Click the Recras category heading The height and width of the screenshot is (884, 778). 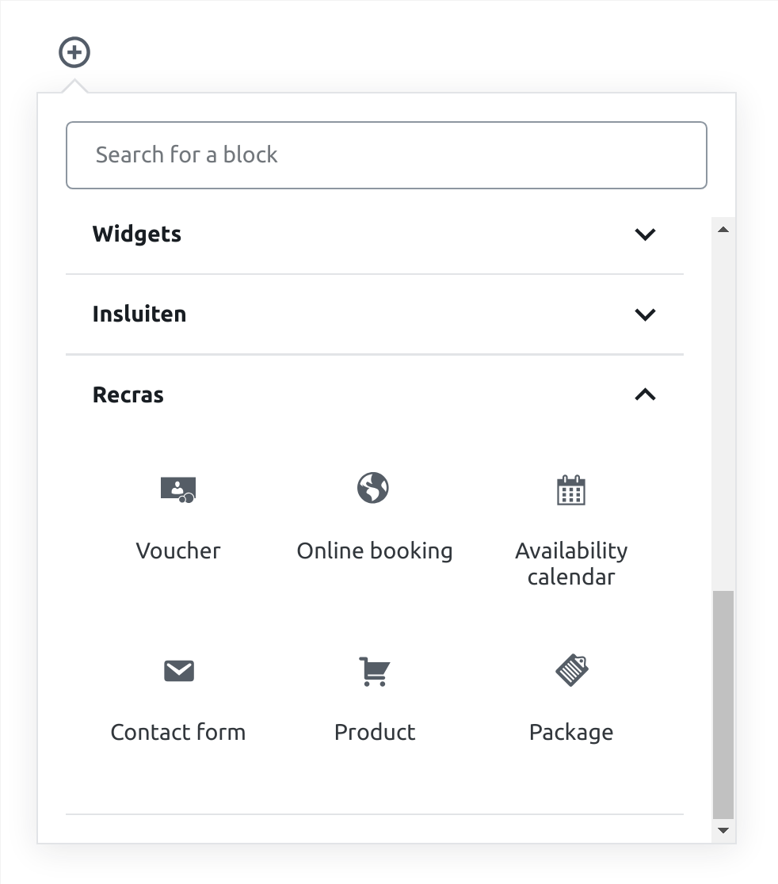point(128,394)
